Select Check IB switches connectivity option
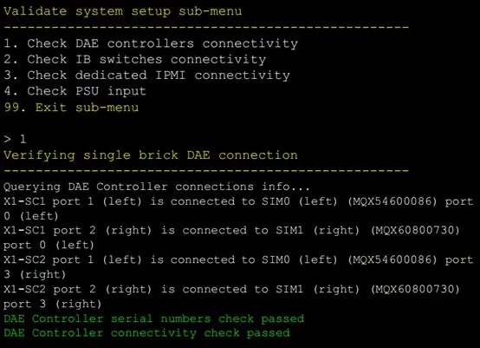Viewport: 480px width, 348px height. point(134,60)
